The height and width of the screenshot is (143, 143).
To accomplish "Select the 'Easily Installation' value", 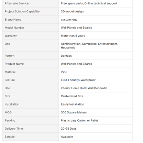I will coord(73,104).
